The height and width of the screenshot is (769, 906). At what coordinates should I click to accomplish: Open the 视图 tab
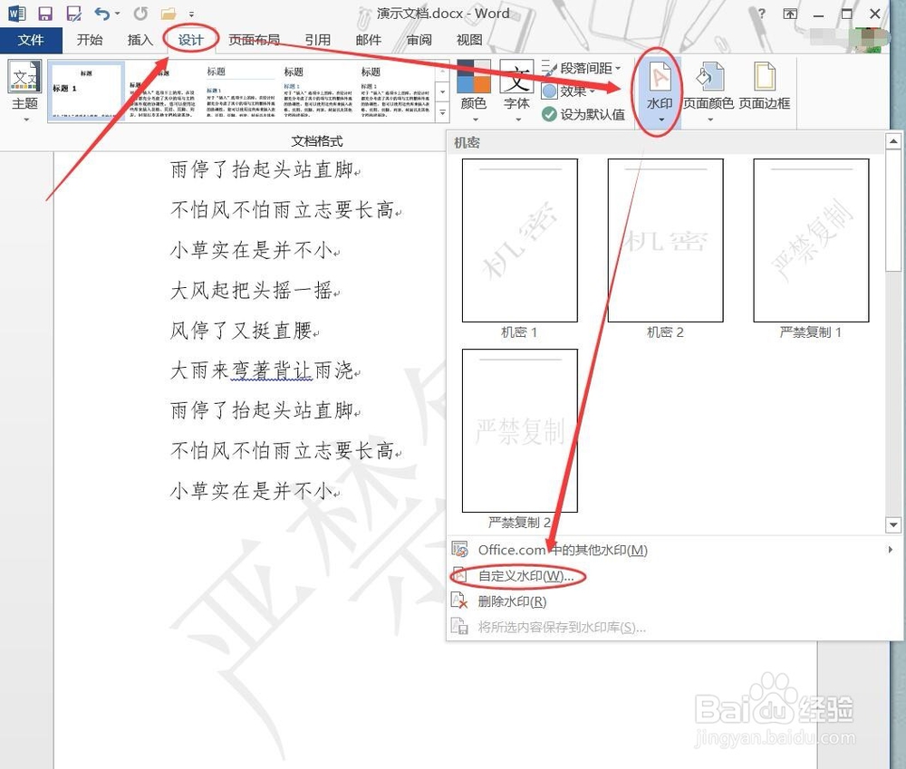469,40
